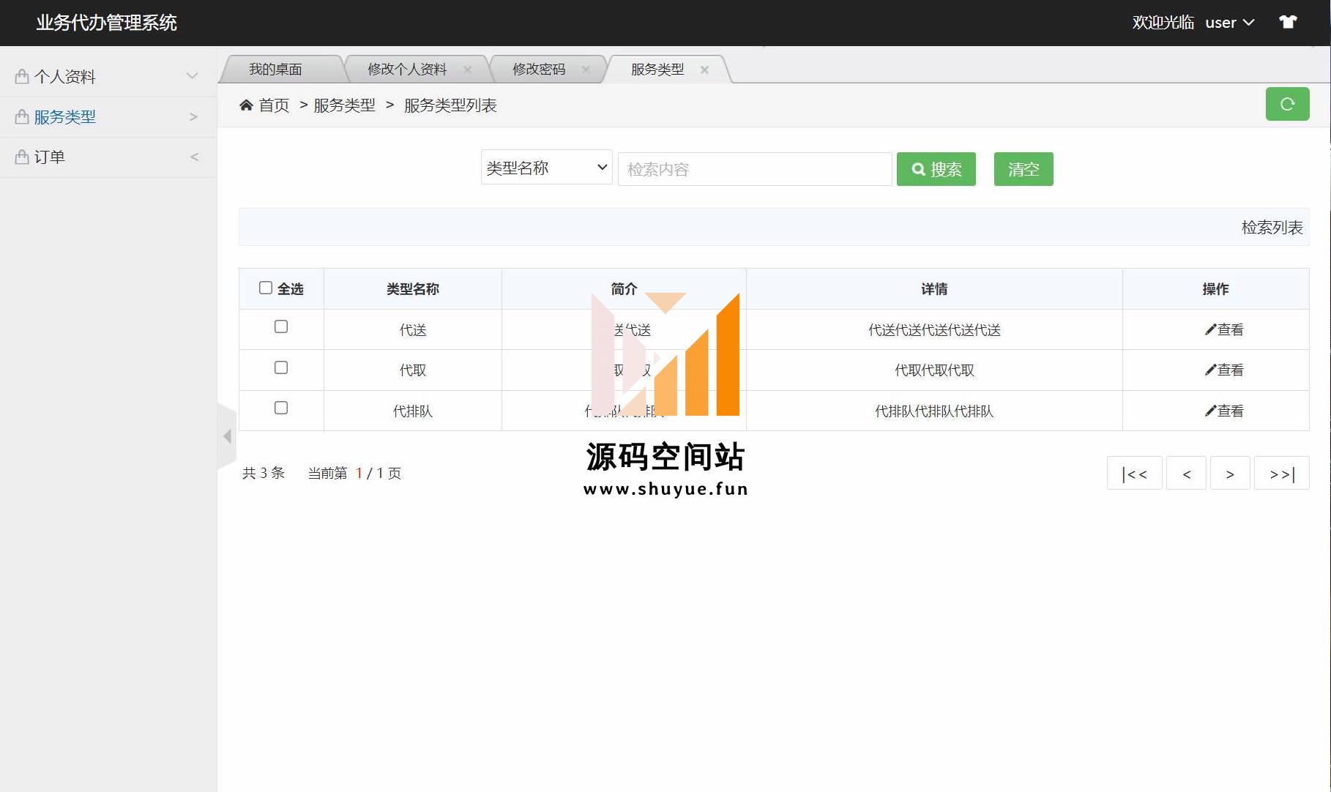This screenshot has height=792, width=1331.
Task: Click the 代取代取代取 detail cell
Action: [x=934, y=370]
